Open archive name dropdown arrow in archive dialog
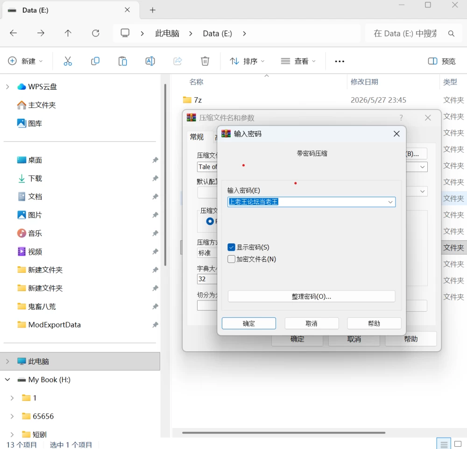This screenshot has height=449, width=467. click(x=422, y=167)
